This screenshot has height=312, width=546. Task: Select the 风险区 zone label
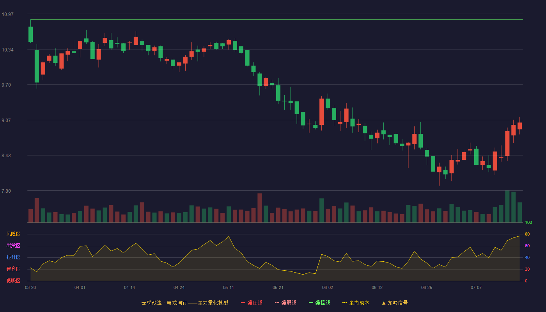point(13,234)
